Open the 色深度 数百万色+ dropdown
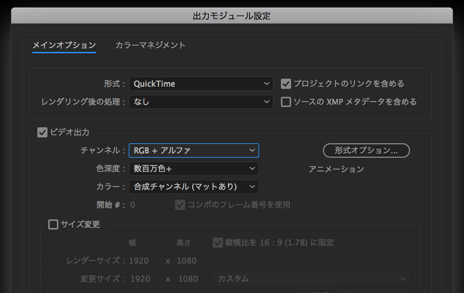464x293 pixels. [x=194, y=169]
